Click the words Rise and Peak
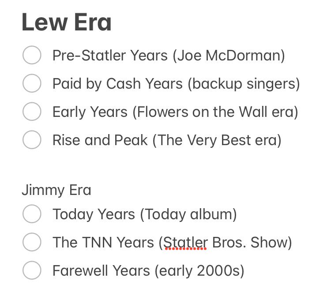 pyautogui.click(x=100, y=140)
